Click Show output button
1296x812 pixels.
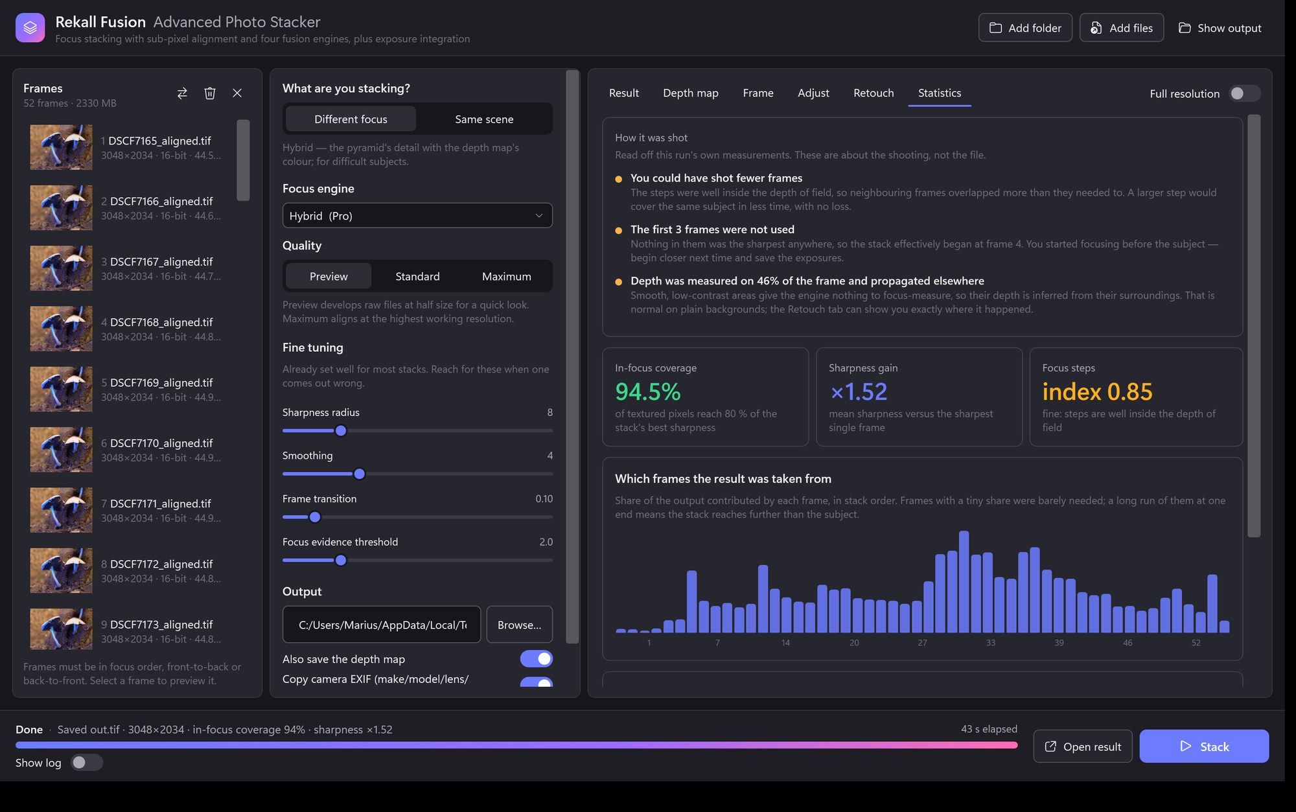tap(1220, 28)
